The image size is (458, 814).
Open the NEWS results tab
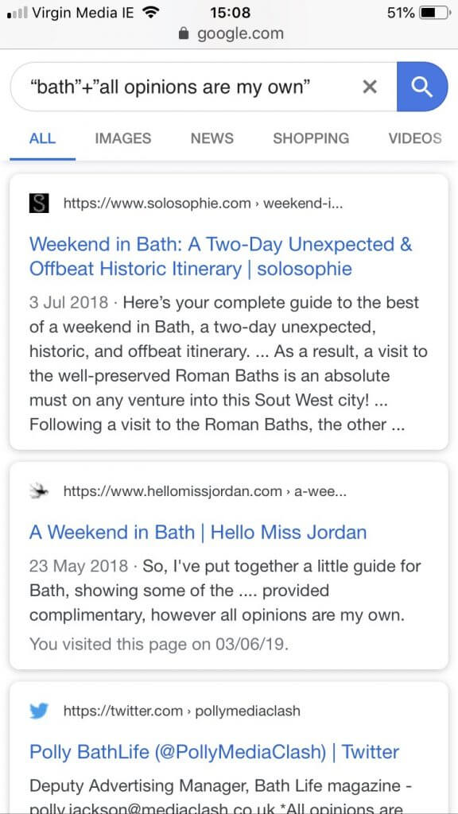pyautogui.click(x=211, y=138)
